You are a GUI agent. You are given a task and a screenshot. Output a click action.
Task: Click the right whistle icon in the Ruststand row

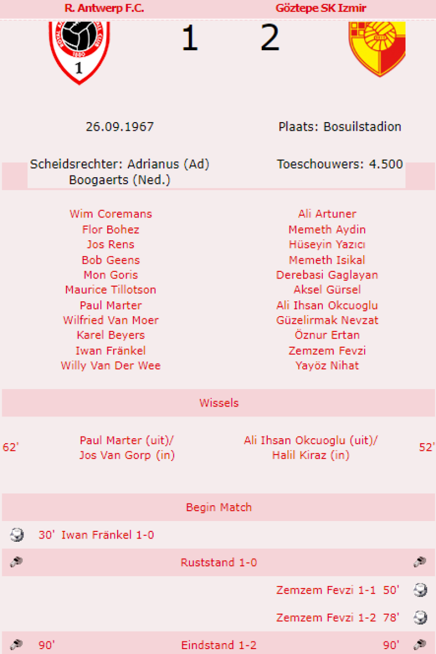pos(420,562)
